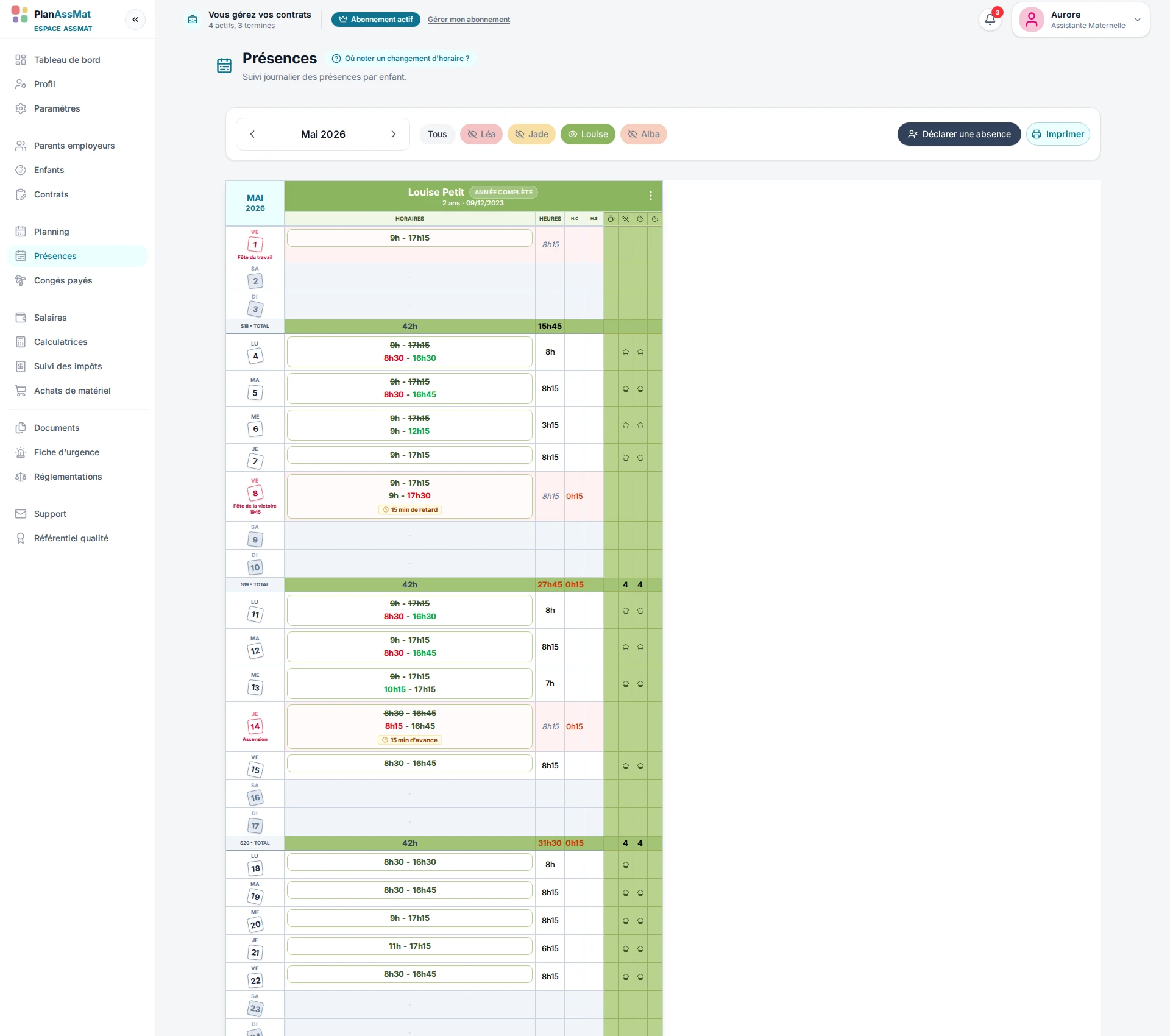1170x1036 pixels.
Task: Click the snack icon for Thursday 7
Action: [x=640, y=458]
